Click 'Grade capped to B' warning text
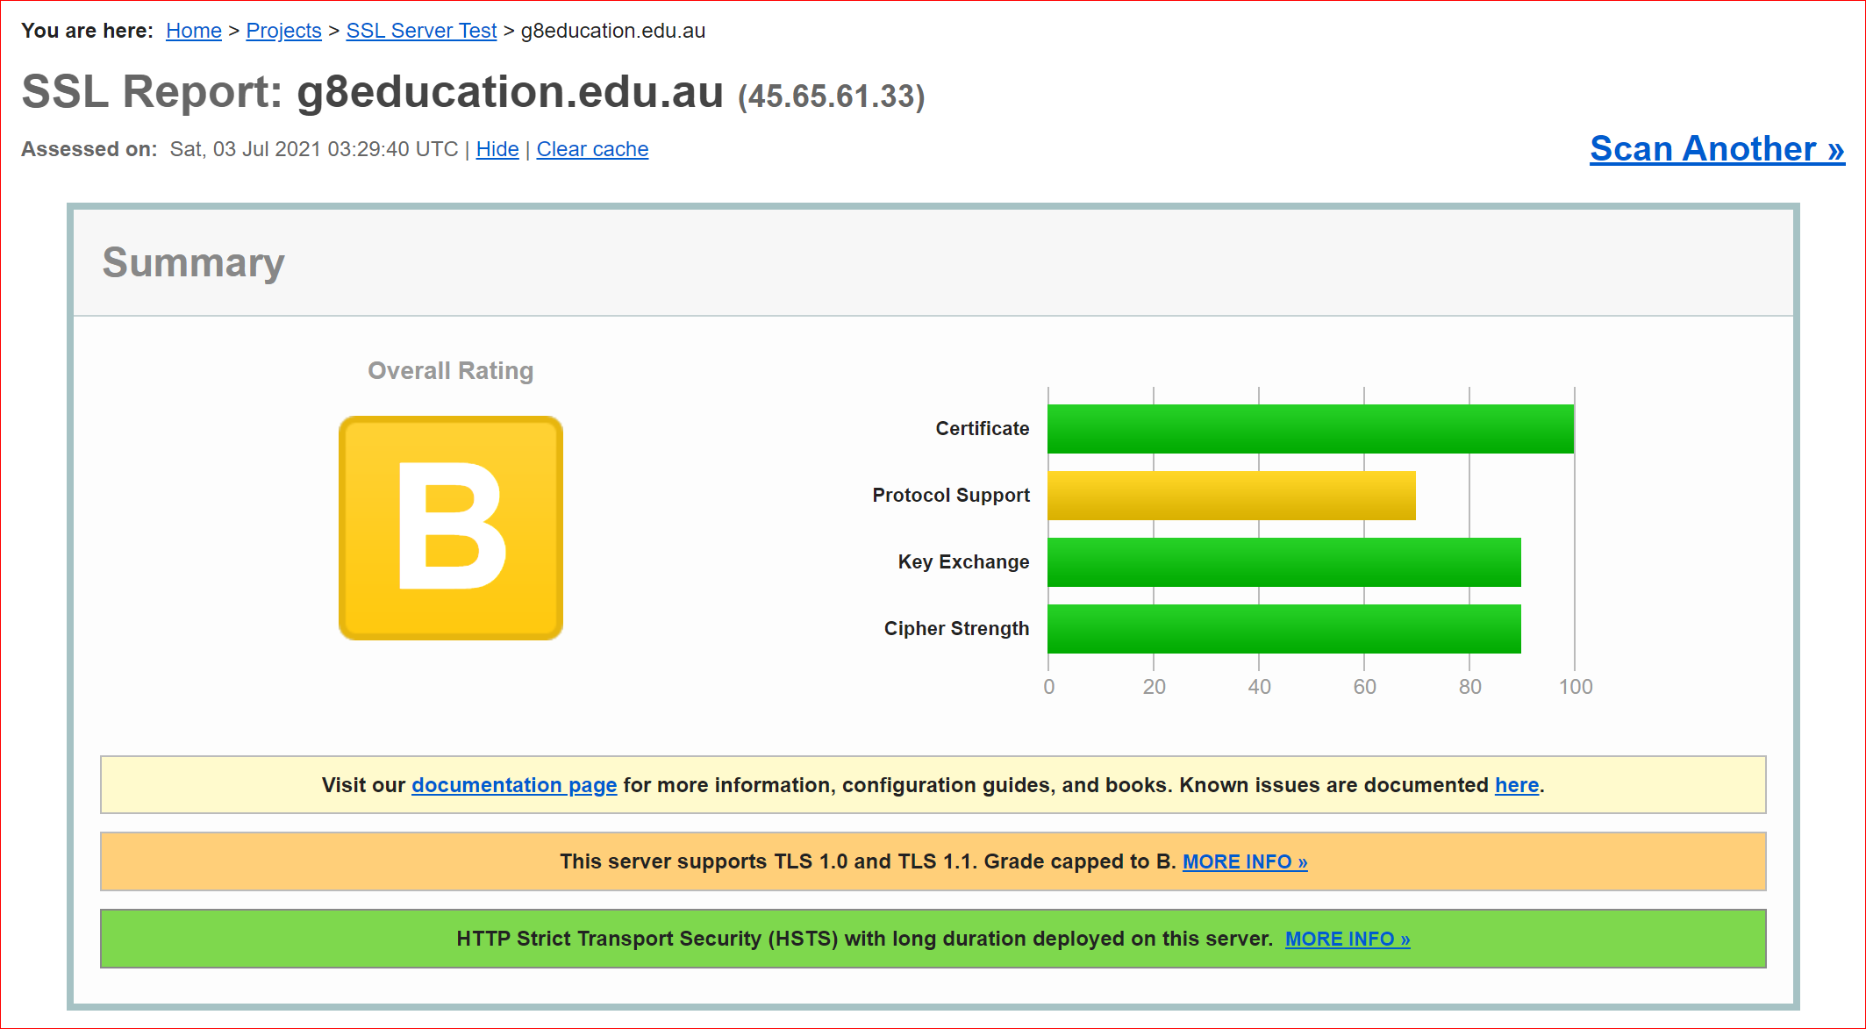The width and height of the screenshot is (1866, 1029). 1080,861
